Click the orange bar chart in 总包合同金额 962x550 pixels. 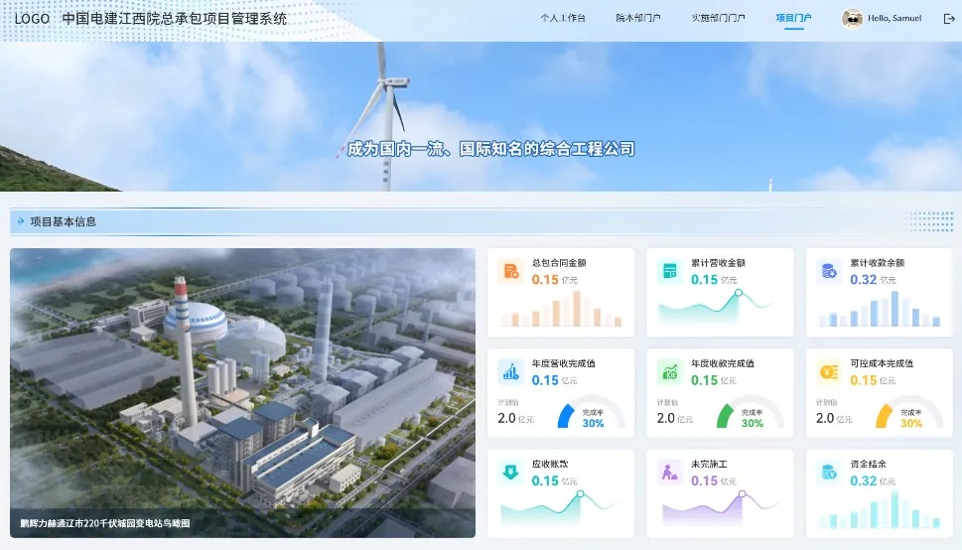[561, 309]
